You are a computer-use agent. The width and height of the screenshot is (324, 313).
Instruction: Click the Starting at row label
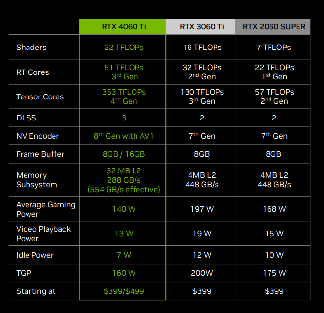tap(36, 291)
